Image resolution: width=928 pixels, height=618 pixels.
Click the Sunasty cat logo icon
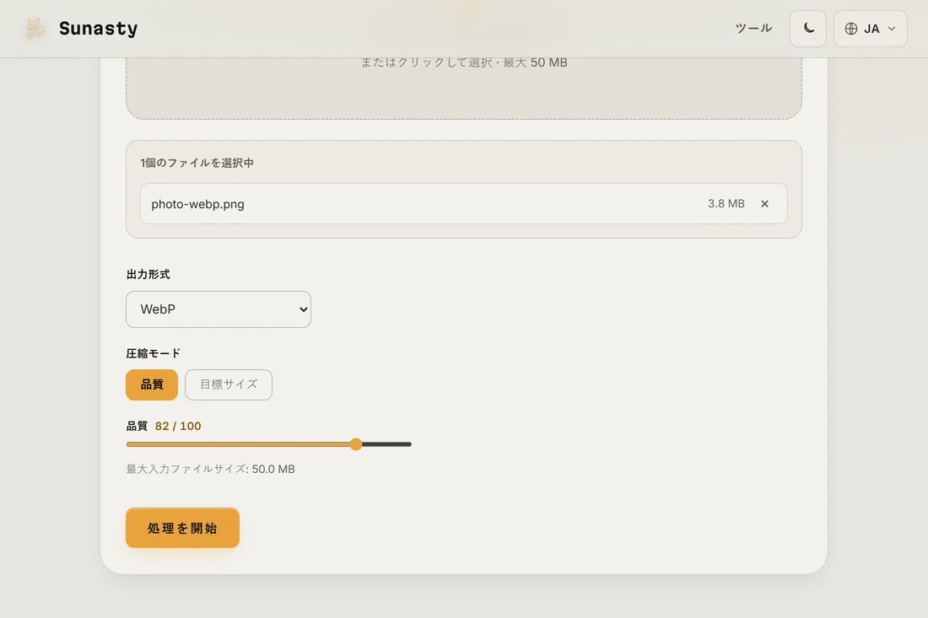tap(35, 29)
